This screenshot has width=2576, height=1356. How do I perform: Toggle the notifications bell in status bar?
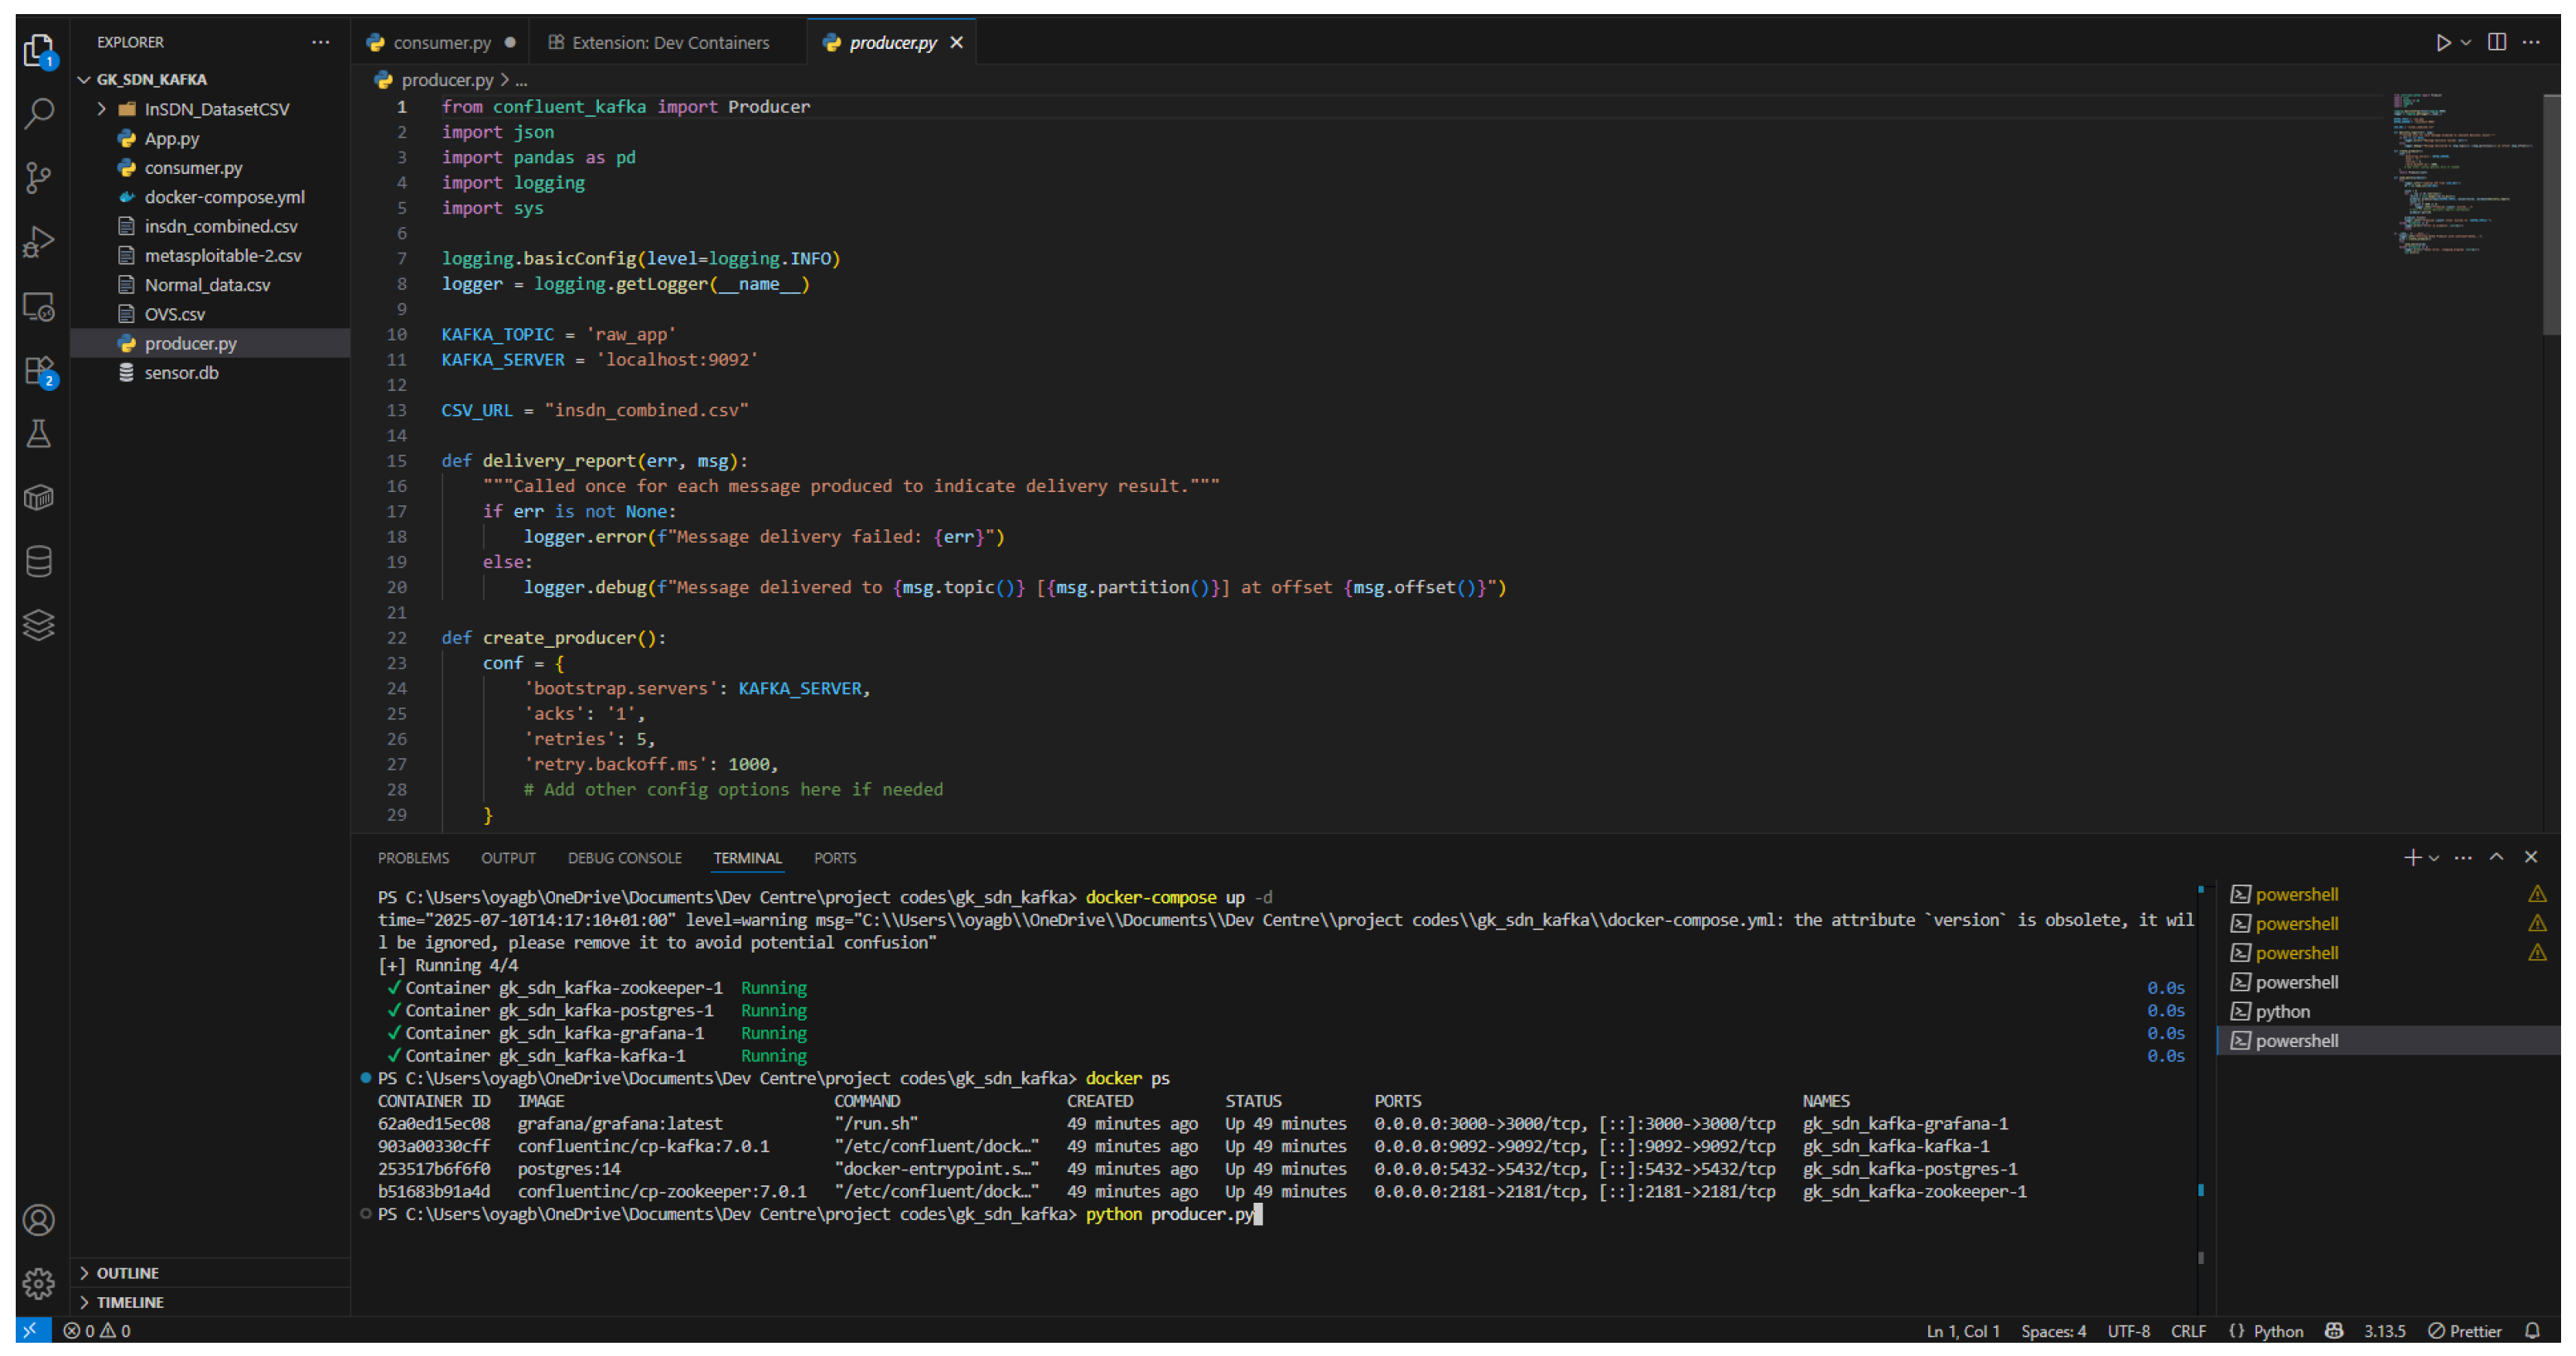(x=2532, y=1331)
